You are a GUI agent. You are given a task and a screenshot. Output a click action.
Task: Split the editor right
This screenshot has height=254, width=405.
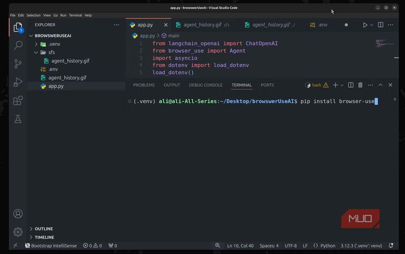tap(380, 25)
